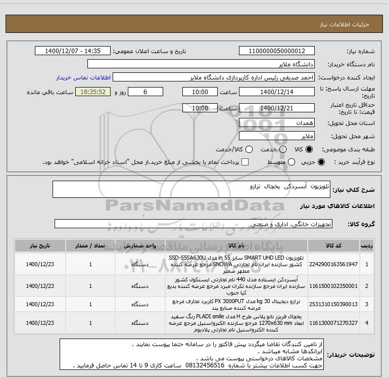Click the goods group field تجهیزات خانگی، اداری و صنعتی

pyautogui.click(x=193, y=224)
